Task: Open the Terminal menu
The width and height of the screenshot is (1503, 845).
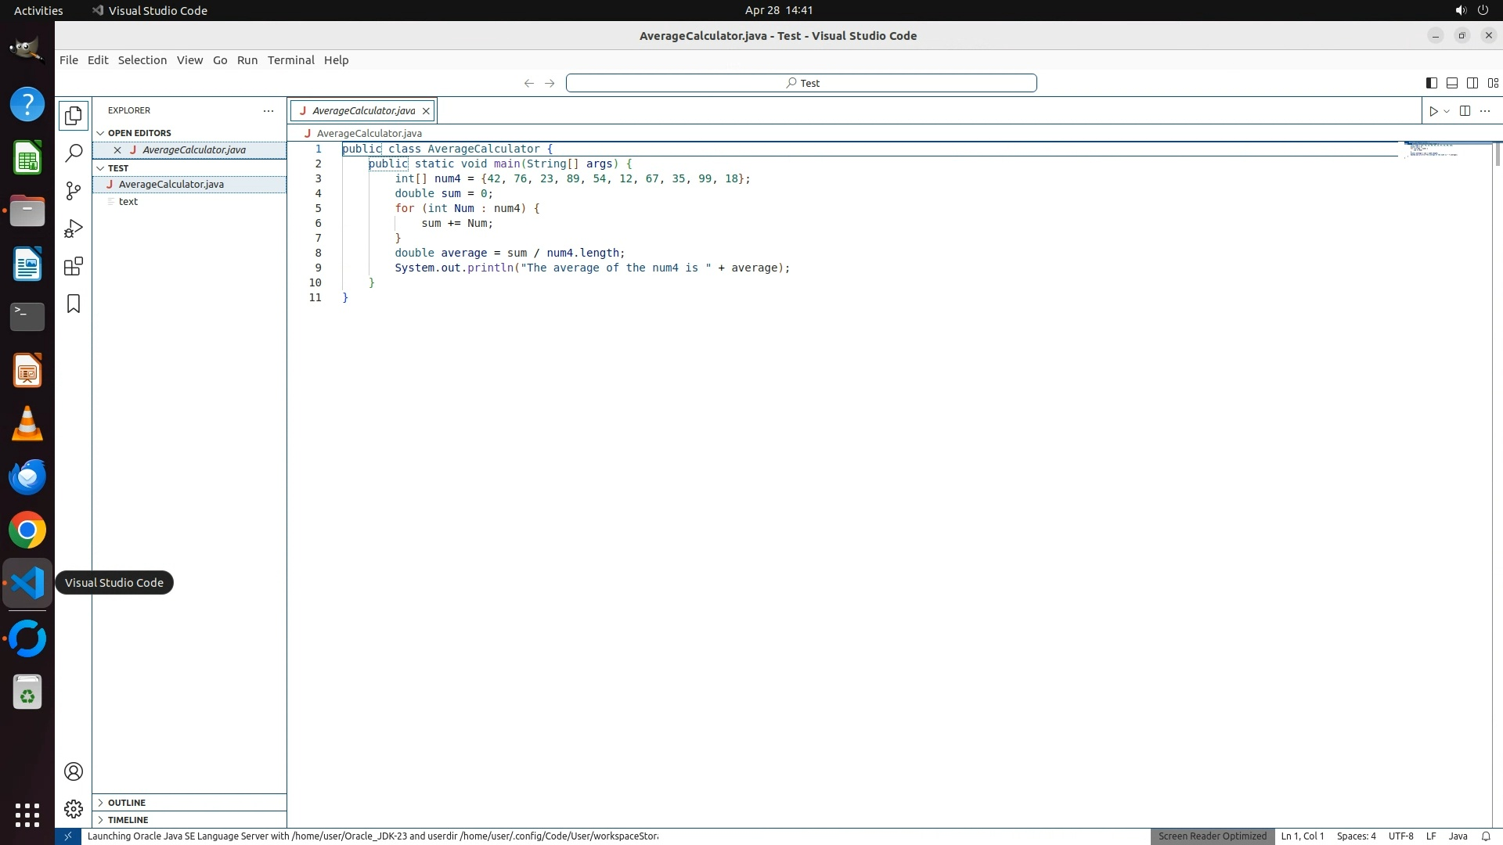Action: click(290, 60)
